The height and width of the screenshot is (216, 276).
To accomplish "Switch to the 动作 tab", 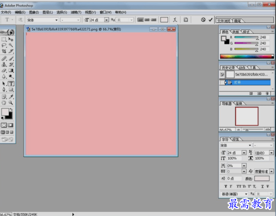I will click(x=242, y=68).
